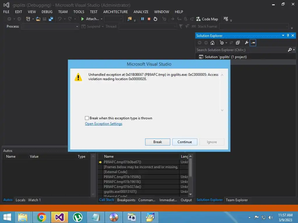
Task: Click the Pending Changes Filter clock icon
Action: tap(221, 43)
